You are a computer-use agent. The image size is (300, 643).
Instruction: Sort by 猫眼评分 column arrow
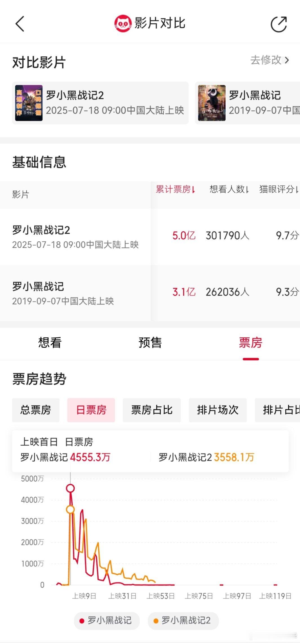pyautogui.click(x=297, y=190)
